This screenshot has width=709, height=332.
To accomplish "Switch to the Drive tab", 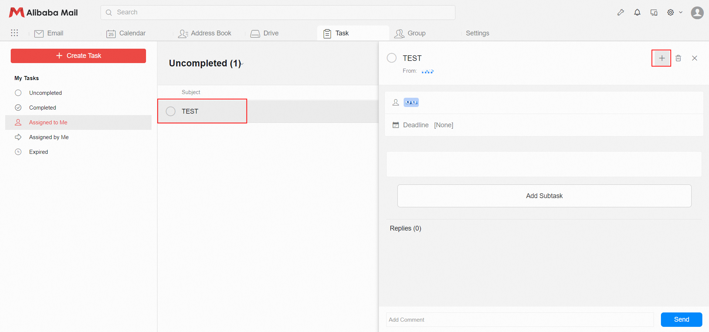I will pos(265,33).
